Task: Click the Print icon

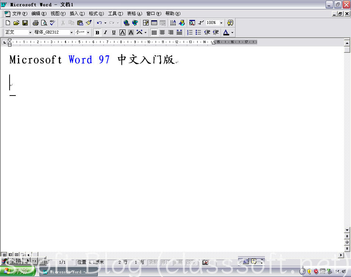Action: coord(36,23)
